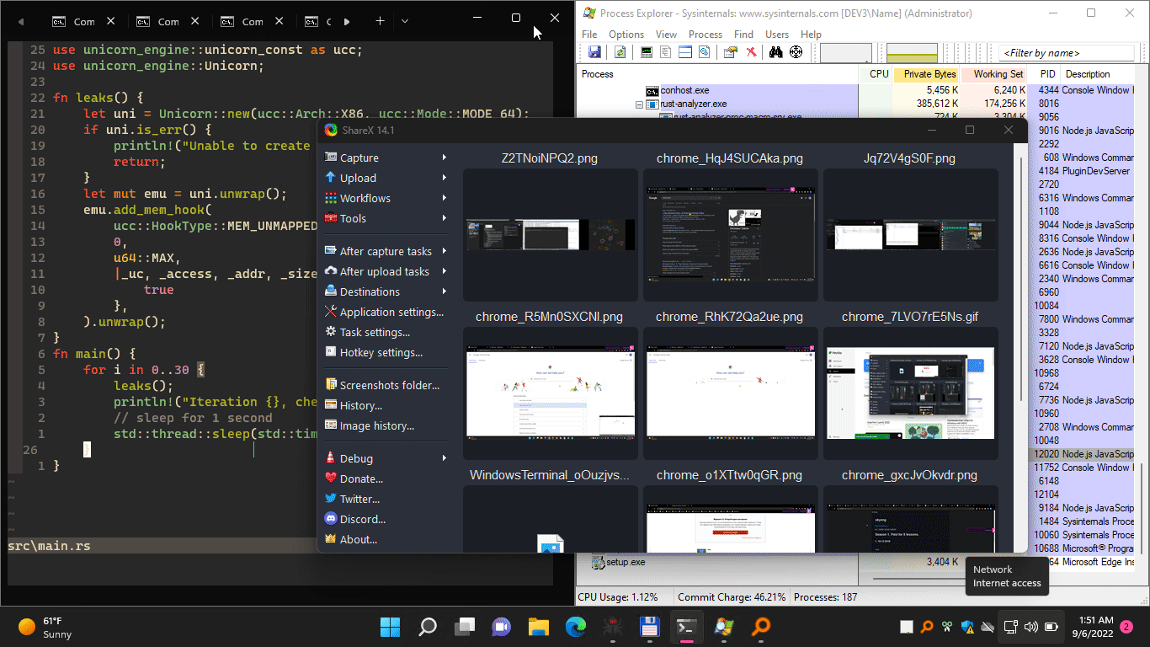
Task: Click commit history mini graph in toolbar
Action: point(913,52)
